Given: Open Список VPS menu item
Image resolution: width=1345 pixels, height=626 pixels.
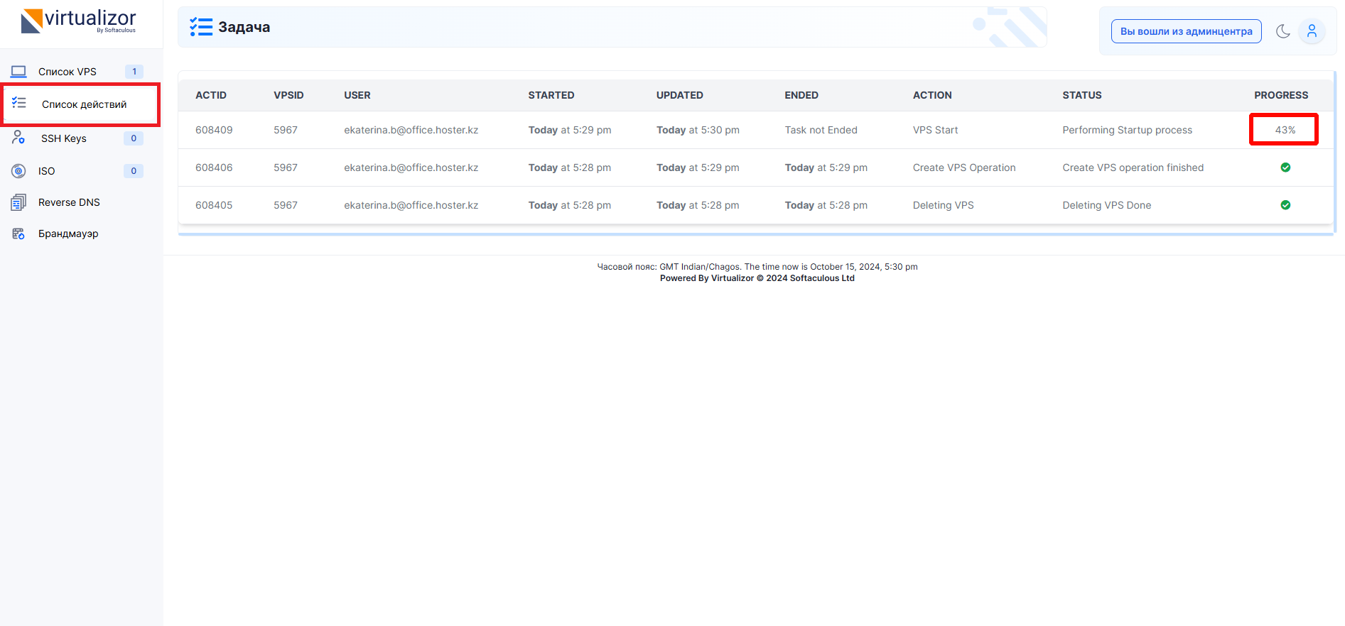Looking at the screenshot, I should 67,72.
